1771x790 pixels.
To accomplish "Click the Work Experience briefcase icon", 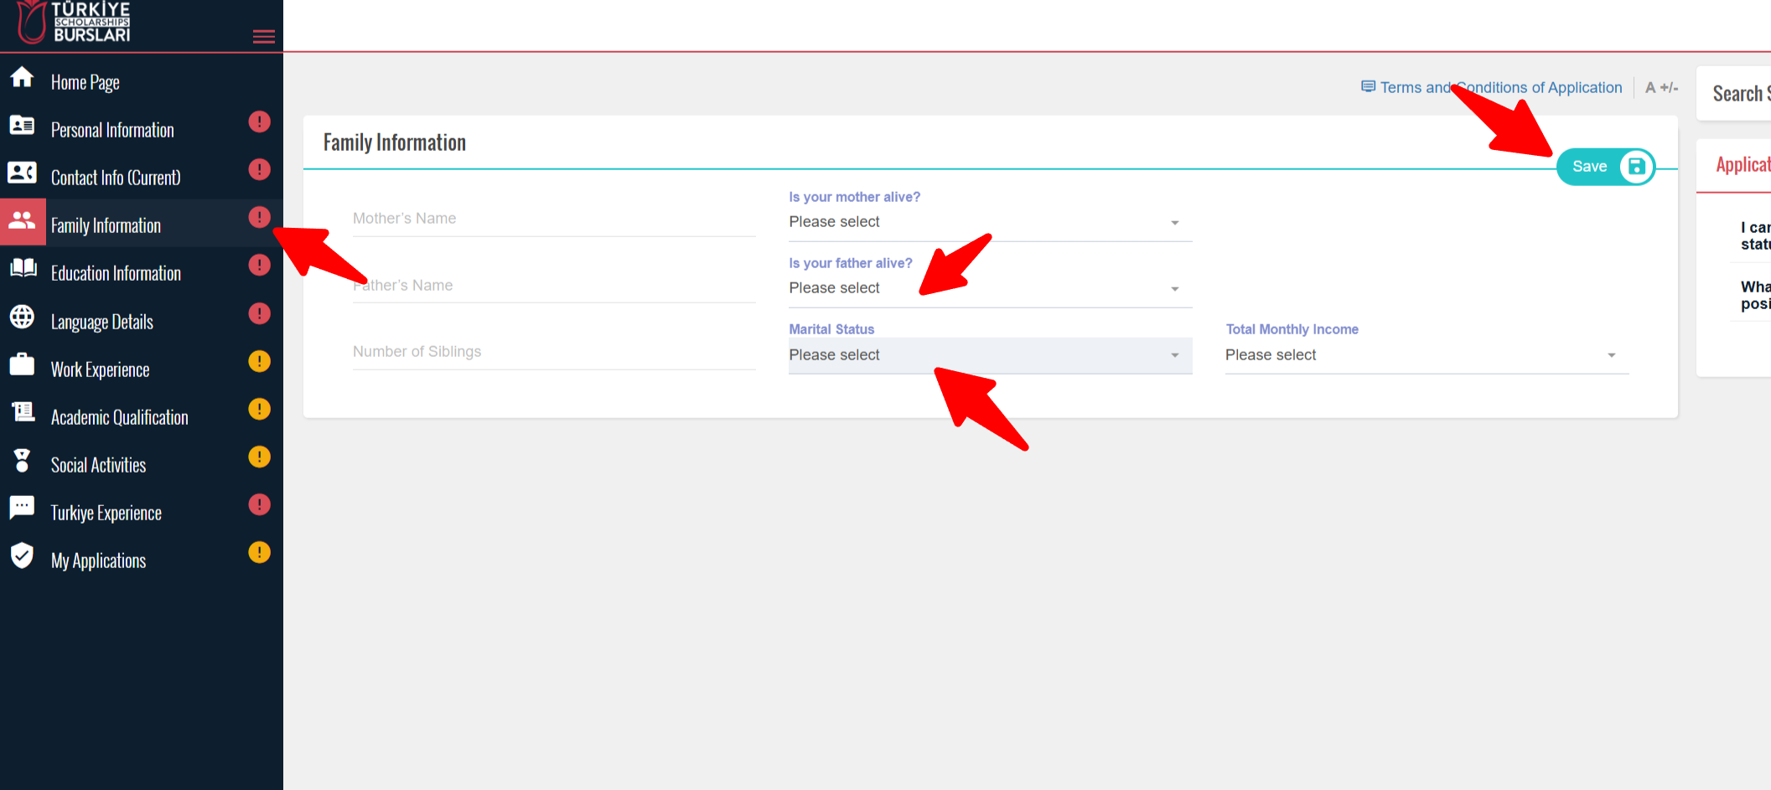I will (x=22, y=365).
